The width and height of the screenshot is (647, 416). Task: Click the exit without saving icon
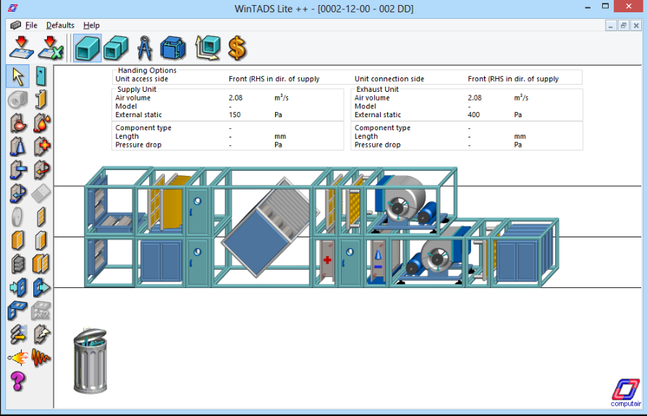click(51, 48)
